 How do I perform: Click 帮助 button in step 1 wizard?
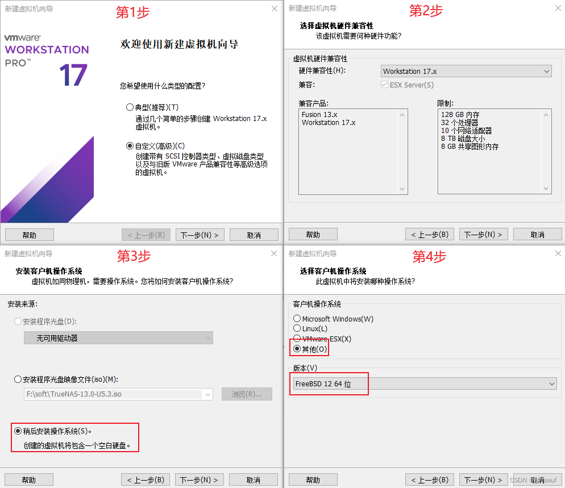pos(30,235)
